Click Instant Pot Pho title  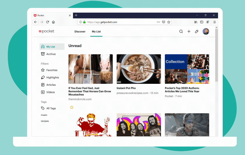click(126, 88)
